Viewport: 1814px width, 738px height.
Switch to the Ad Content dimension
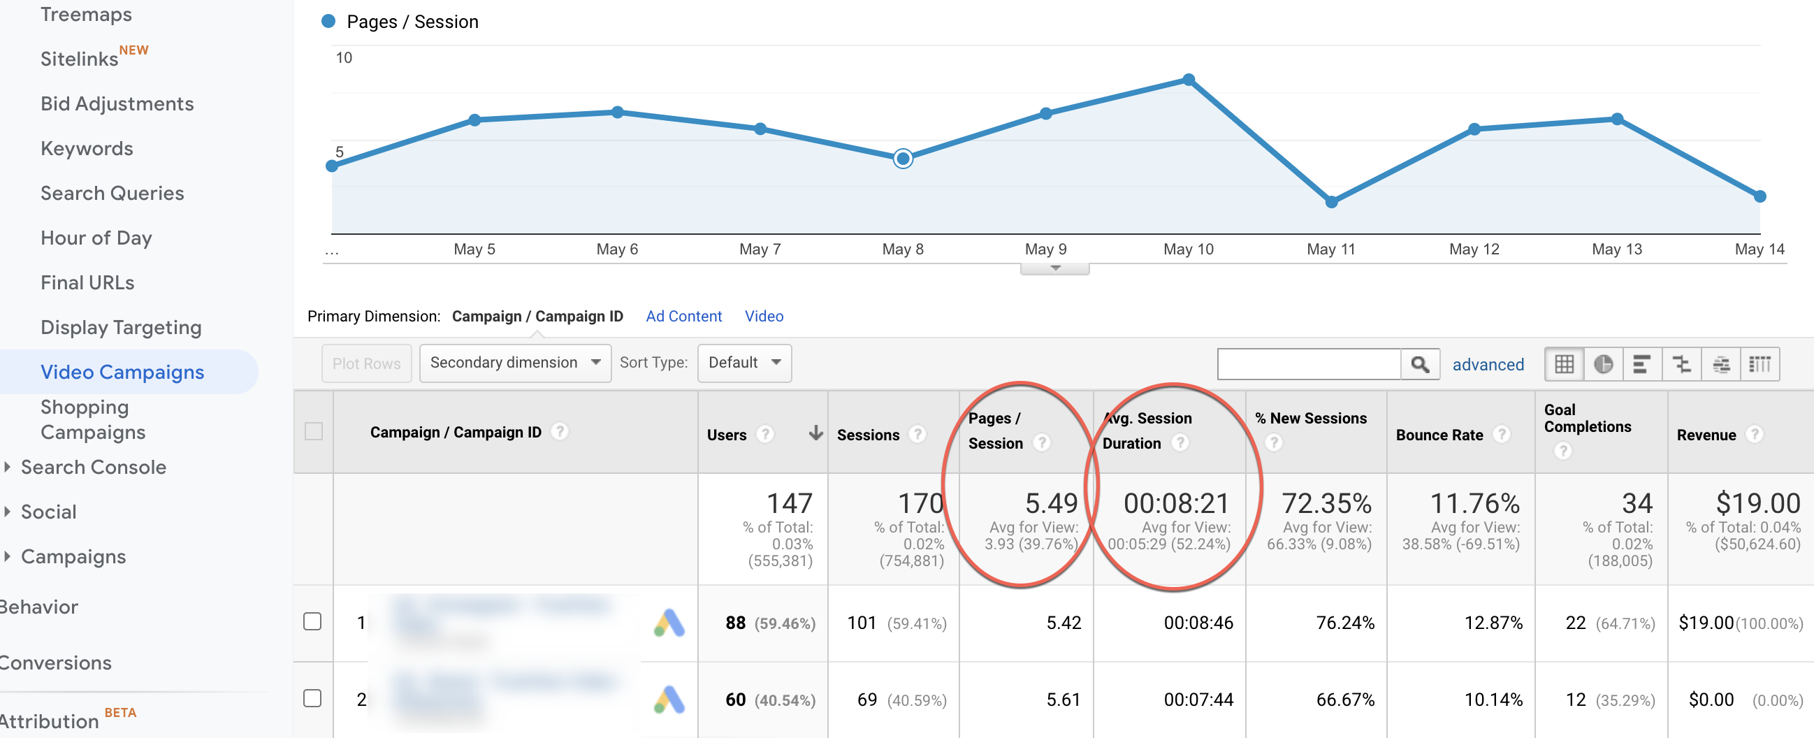coord(683,316)
